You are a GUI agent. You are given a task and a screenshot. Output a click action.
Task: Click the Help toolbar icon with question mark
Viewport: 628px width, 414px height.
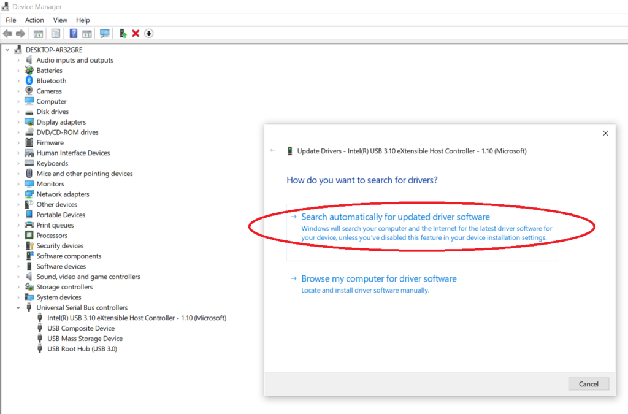click(x=74, y=33)
